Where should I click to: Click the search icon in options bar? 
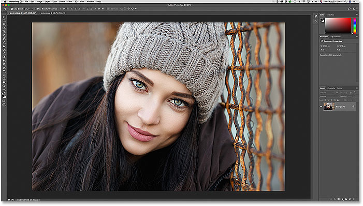(349, 9)
